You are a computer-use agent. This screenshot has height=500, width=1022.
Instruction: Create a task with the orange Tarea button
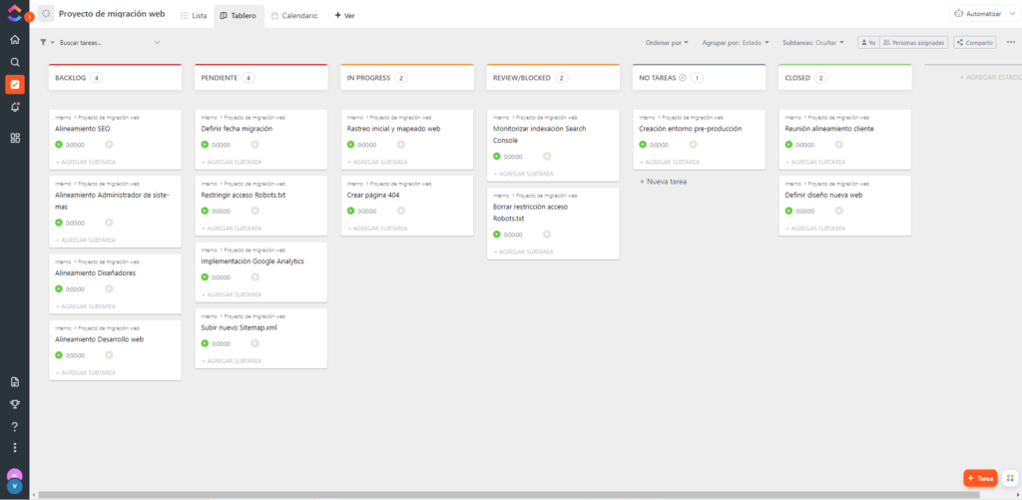980,478
